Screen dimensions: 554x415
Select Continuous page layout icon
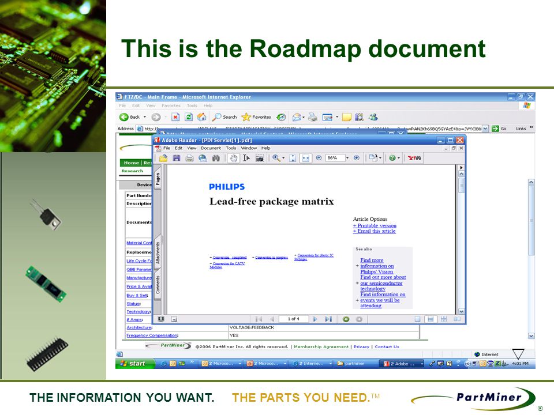pos(431,319)
